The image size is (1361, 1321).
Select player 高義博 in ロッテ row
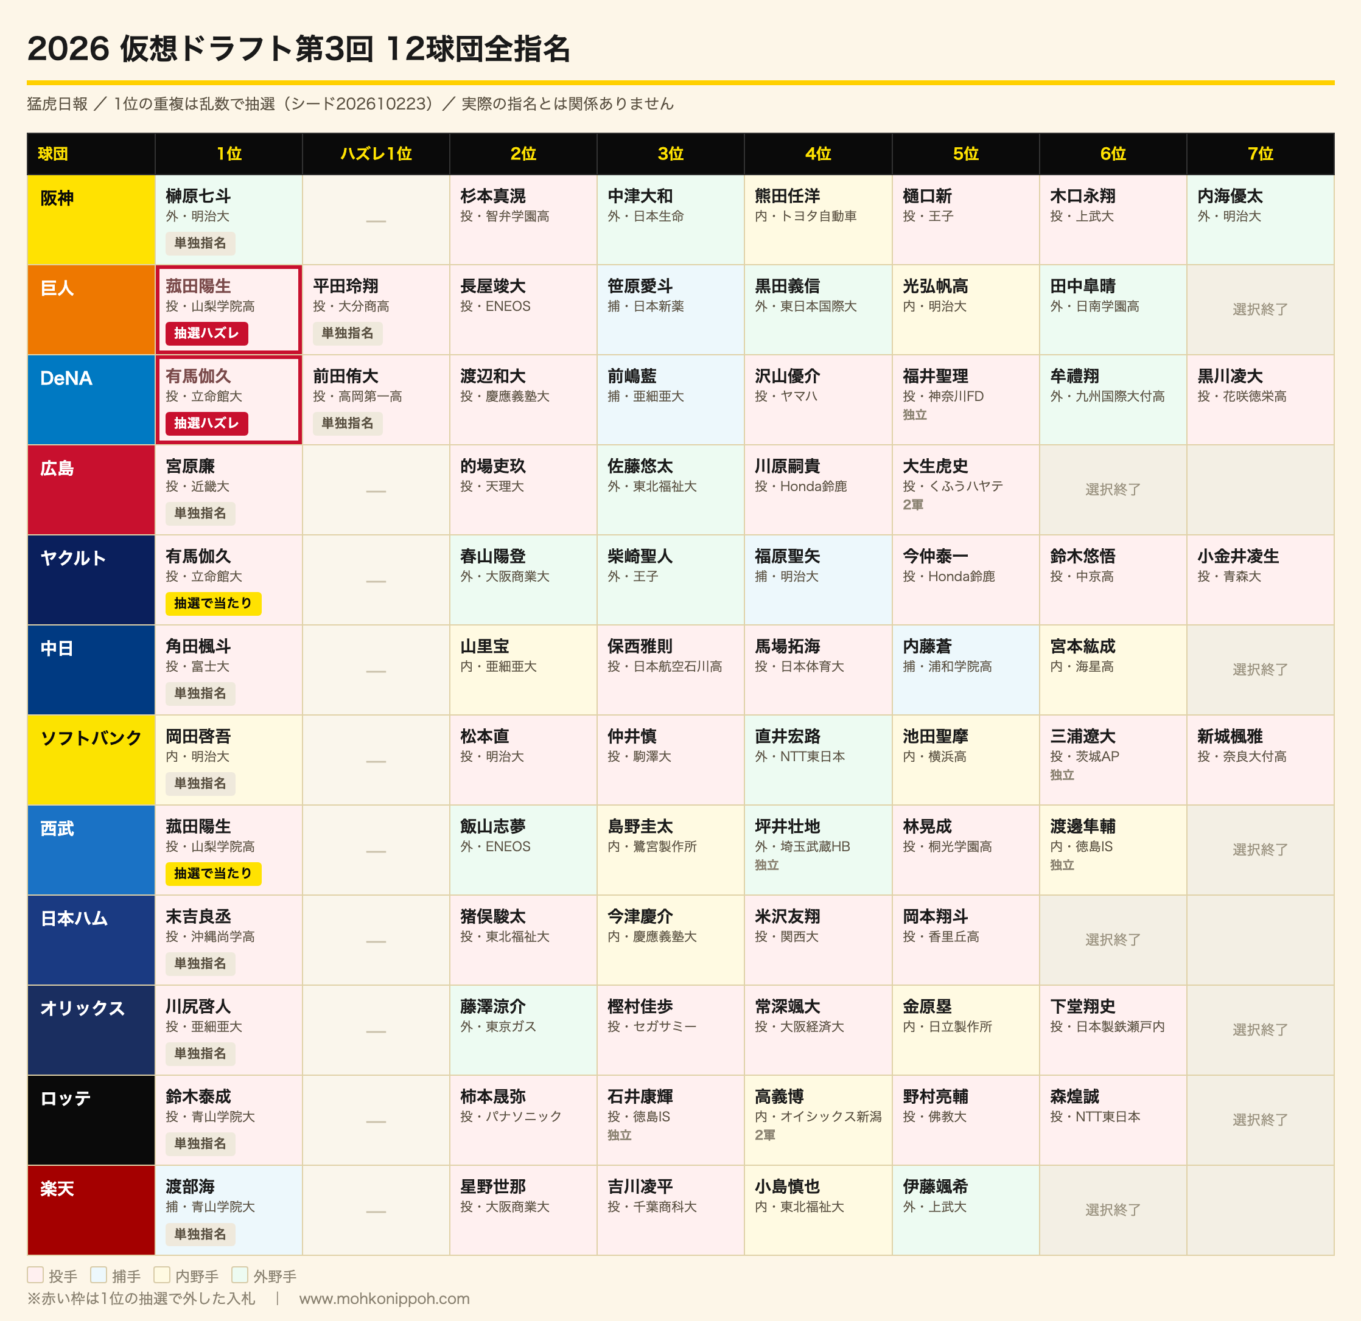[818, 1120]
